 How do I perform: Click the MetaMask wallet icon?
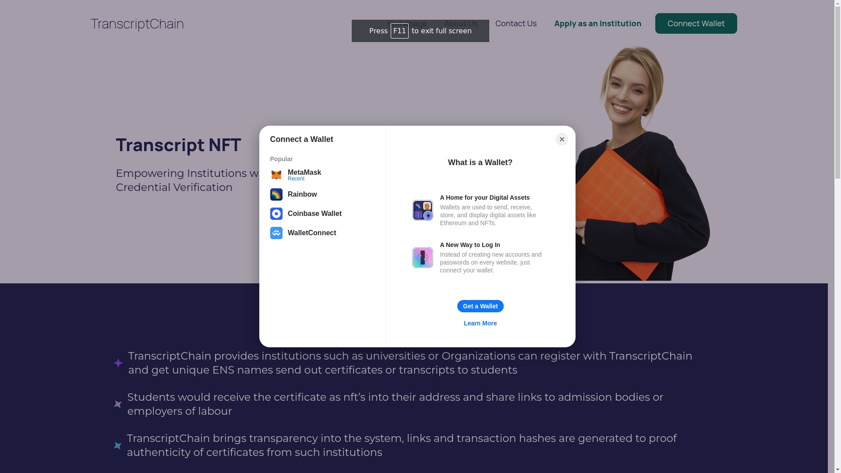(x=276, y=175)
